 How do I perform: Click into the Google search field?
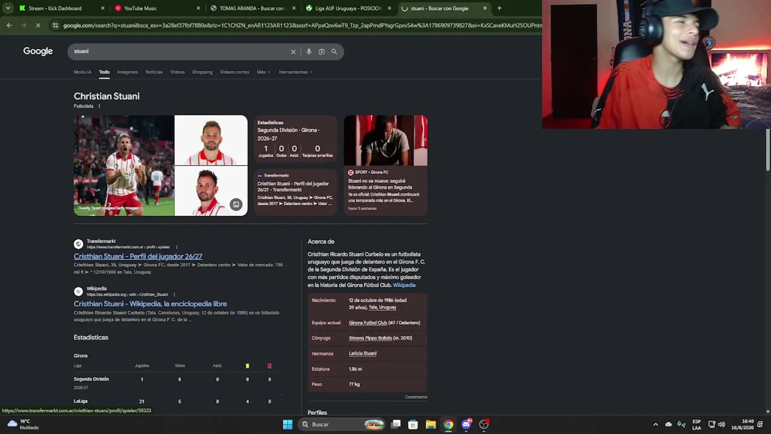click(x=181, y=52)
